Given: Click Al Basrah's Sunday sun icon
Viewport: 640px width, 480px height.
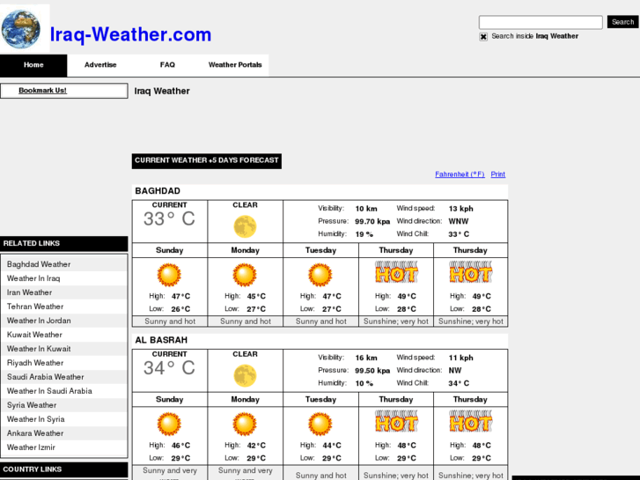Looking at the screenshot, I should pyautogui.click(x=169, y=424).
